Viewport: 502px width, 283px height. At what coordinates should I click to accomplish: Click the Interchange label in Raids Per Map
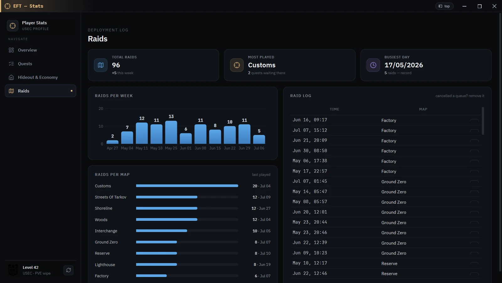106,231
